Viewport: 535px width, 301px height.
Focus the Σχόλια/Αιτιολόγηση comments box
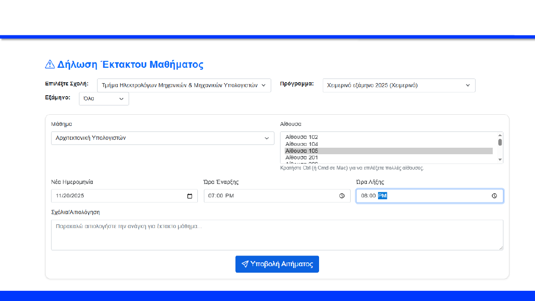coord(277,235)
